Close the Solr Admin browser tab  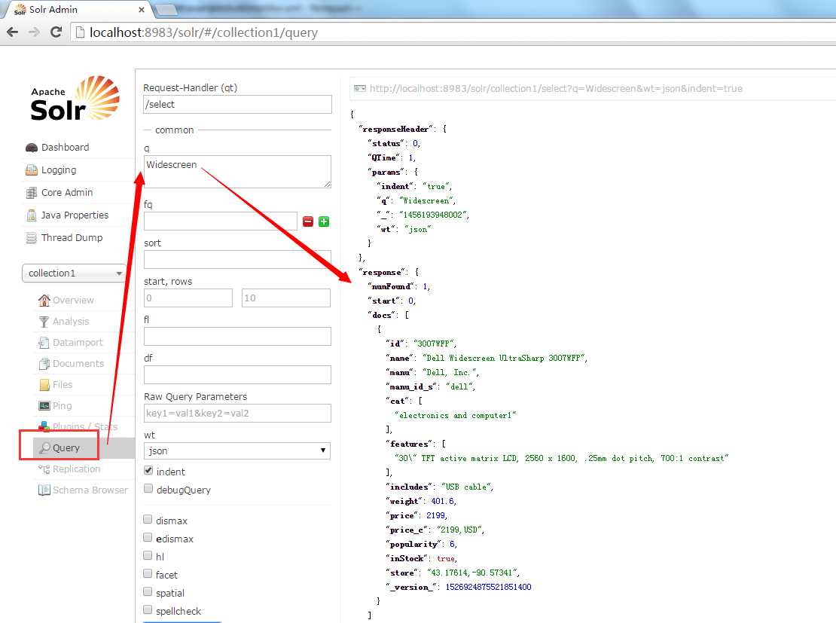(142, 10)
